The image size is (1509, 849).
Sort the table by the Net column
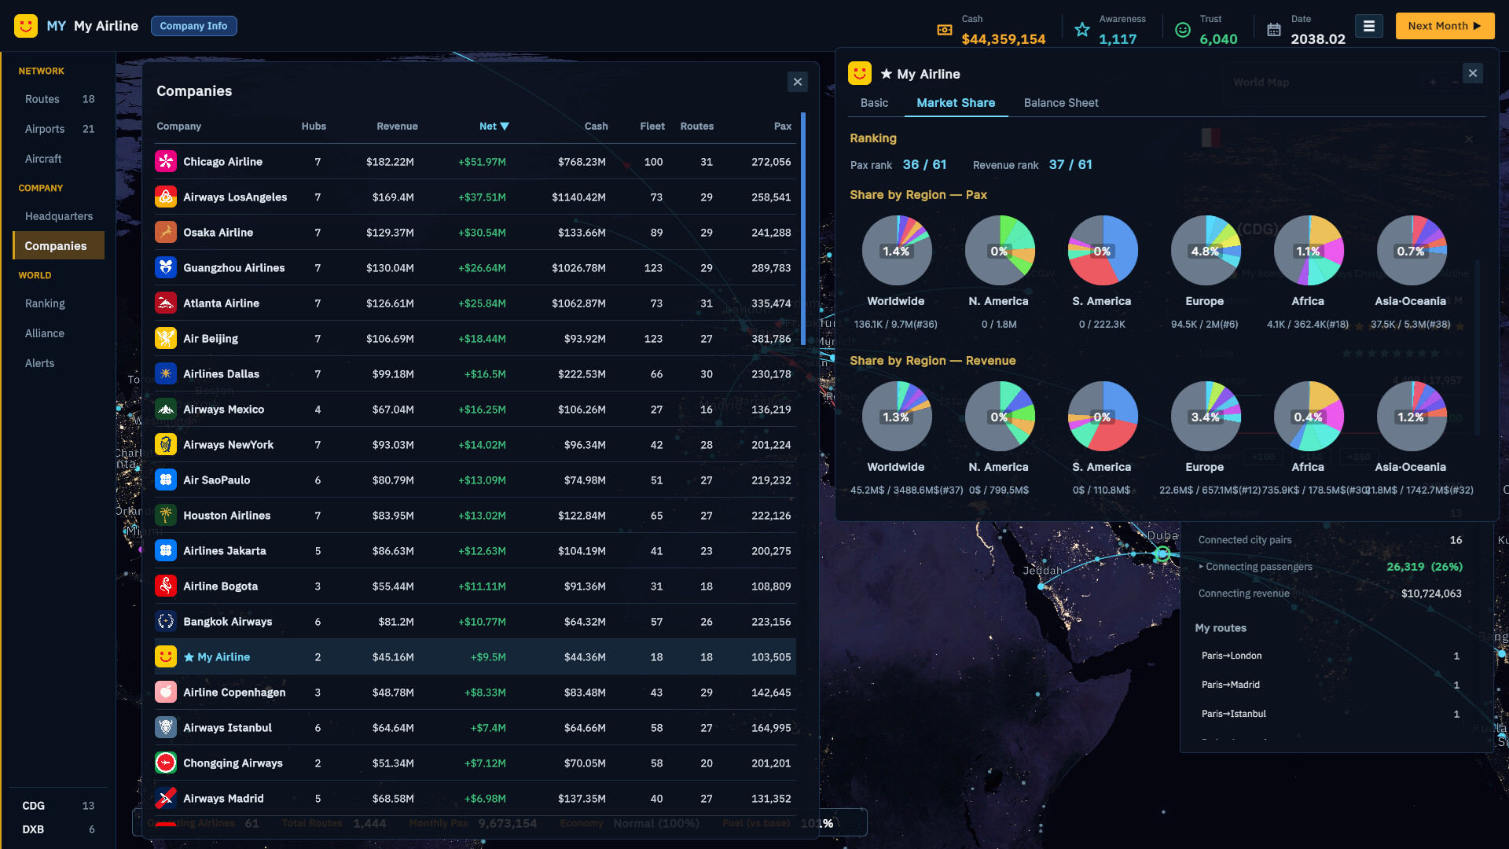click(494, 126)
